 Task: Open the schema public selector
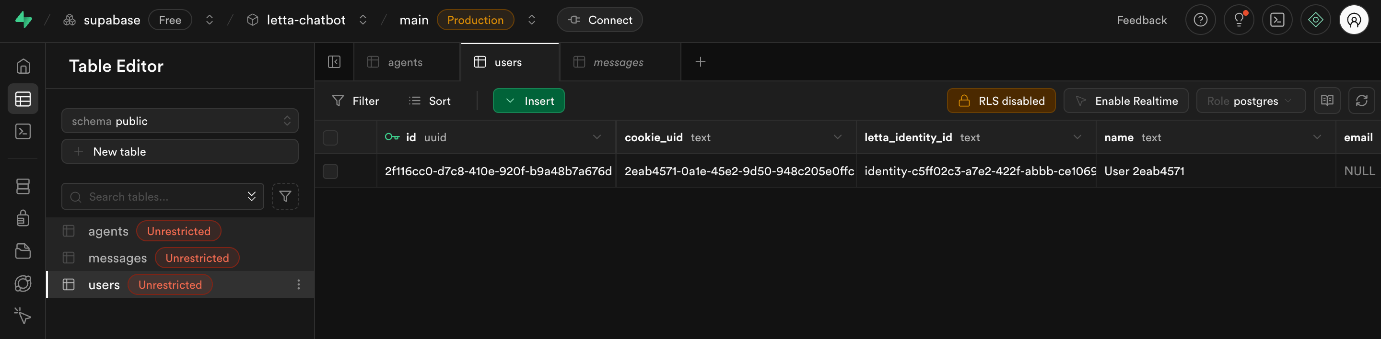[180, 121]
